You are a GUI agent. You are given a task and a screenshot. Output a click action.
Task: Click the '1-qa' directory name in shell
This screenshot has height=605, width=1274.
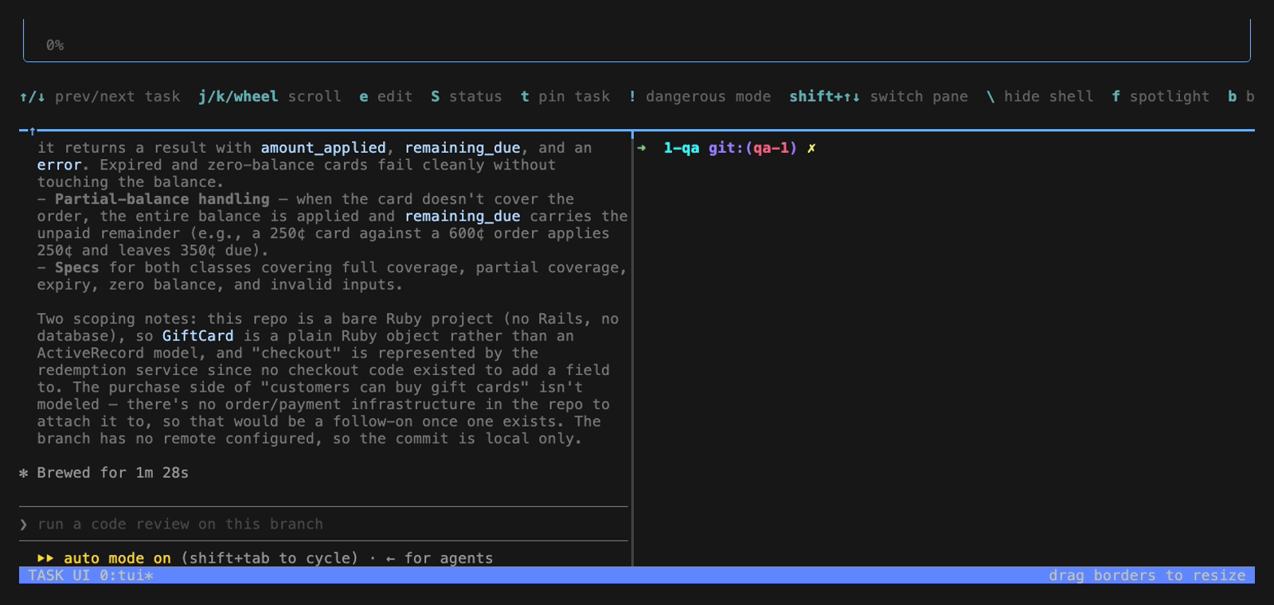pyautogui.click(x=682, y=148)
